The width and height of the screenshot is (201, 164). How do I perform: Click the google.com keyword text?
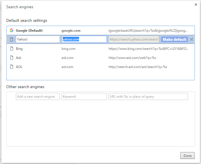(x=71, y=31)
